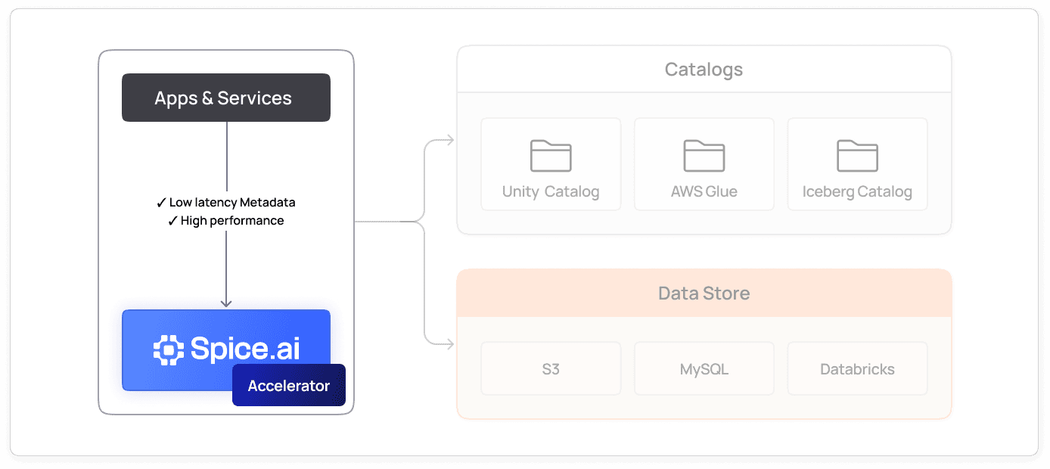Switch to the Catalogs section header
The height and width of the screenshot is (469, 1050).
pyautogui.click(x=704, y=69)
